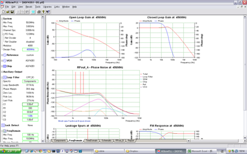Edit the FreqDomain Min Freq field
247x154 pixels.
pyautogui.click(x=30, y=135)
